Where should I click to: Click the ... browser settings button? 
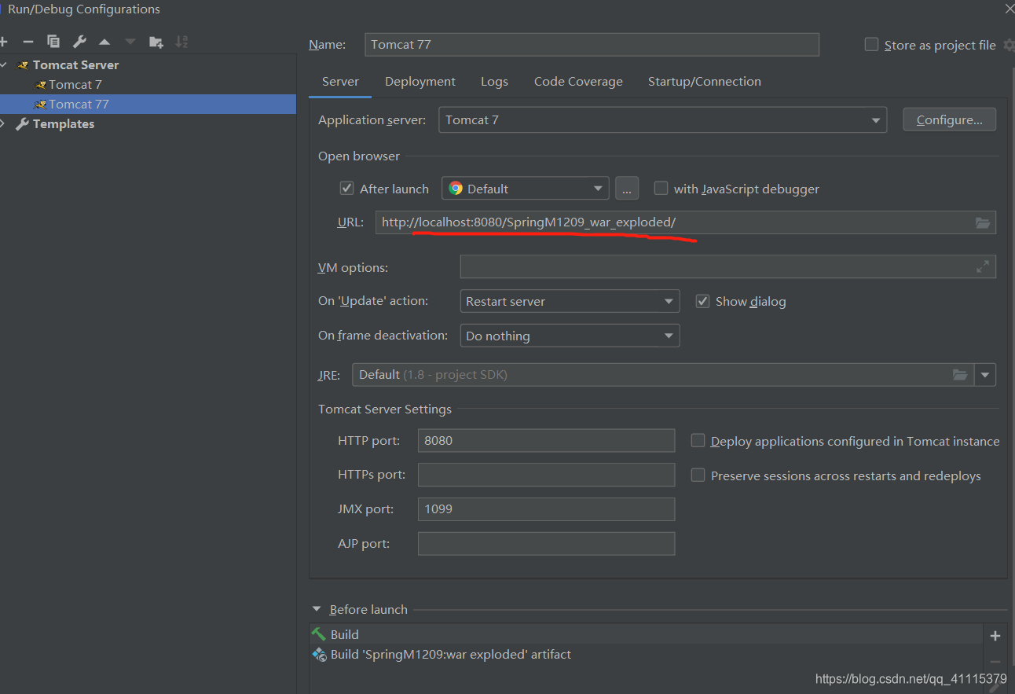coord(626,189)
